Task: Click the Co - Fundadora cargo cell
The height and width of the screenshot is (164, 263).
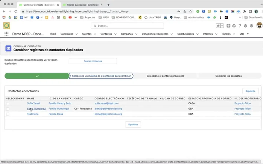Action: (x=83, y=109)
